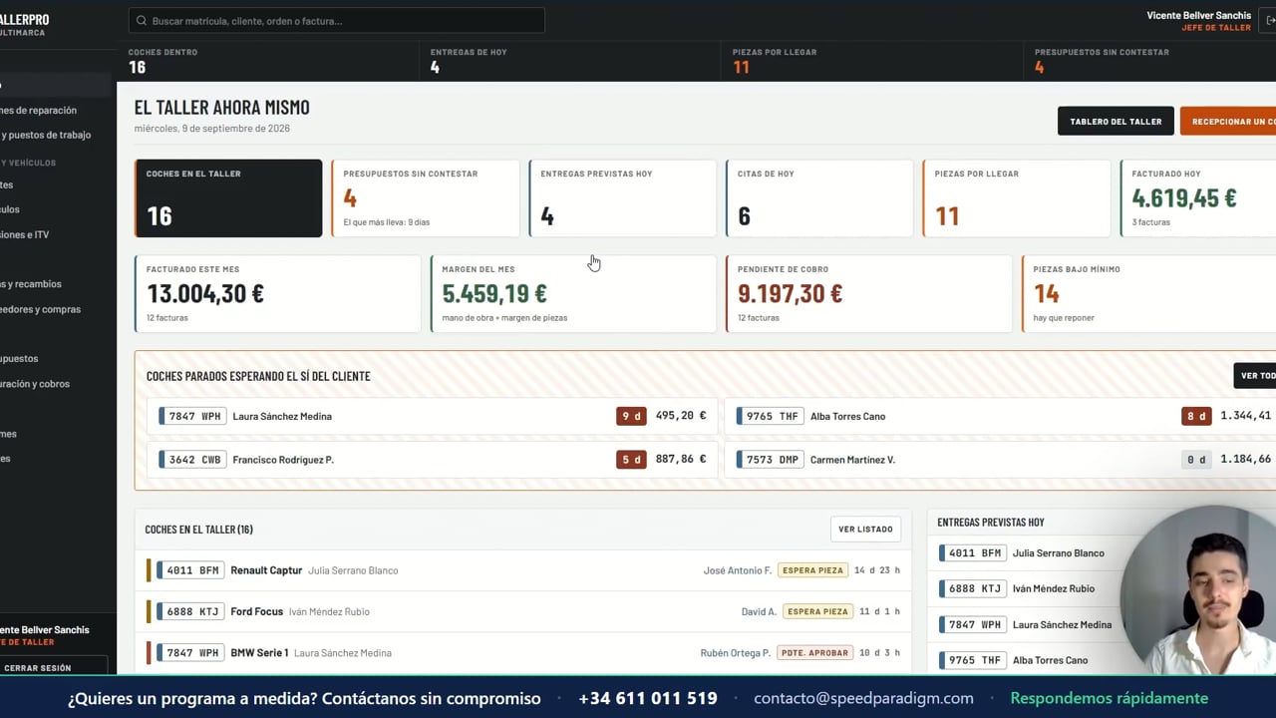Image resolution: width=1276 pixels, height=718 pixels.
Task: Click the Pdte. aprobar badge on BMW Serie 1
Action: tap(815, 653)
